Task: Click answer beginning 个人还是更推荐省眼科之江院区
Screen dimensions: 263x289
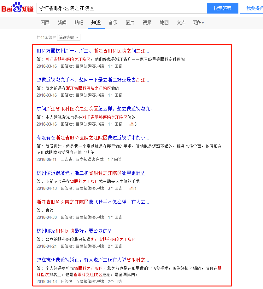Action: (129, 271)
